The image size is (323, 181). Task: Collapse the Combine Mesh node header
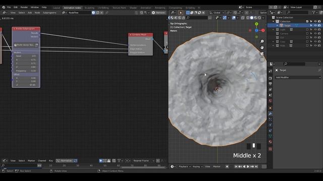point(130,35)
